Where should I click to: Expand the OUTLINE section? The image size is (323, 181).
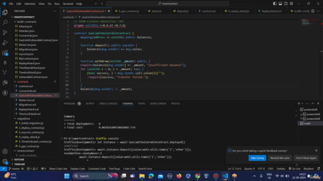(19, 159)
